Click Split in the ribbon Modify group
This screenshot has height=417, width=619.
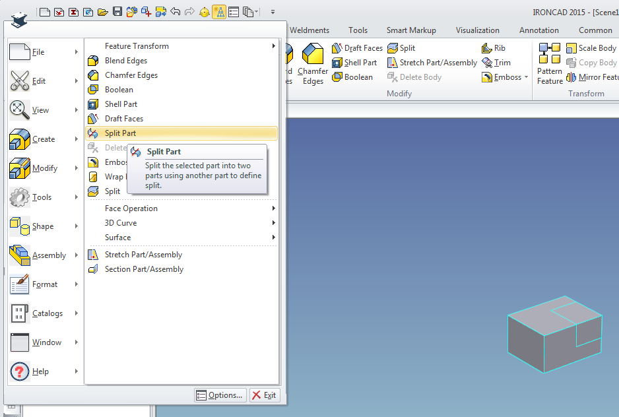click(401, 48)
